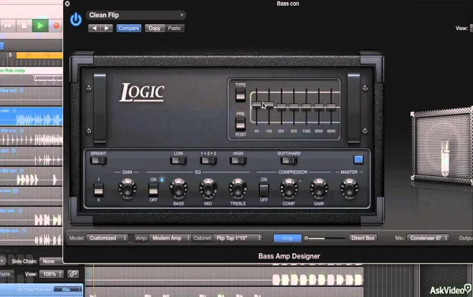
Task: Toggle the LOW switch
Action: (x=178, y=161)
